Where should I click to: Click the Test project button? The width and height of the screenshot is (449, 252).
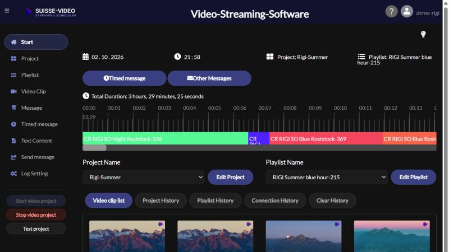coord(36,229)
